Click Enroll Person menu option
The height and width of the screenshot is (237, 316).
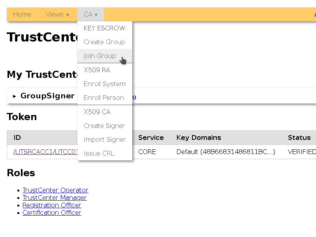pyautogui.click(x=104, y=98)
